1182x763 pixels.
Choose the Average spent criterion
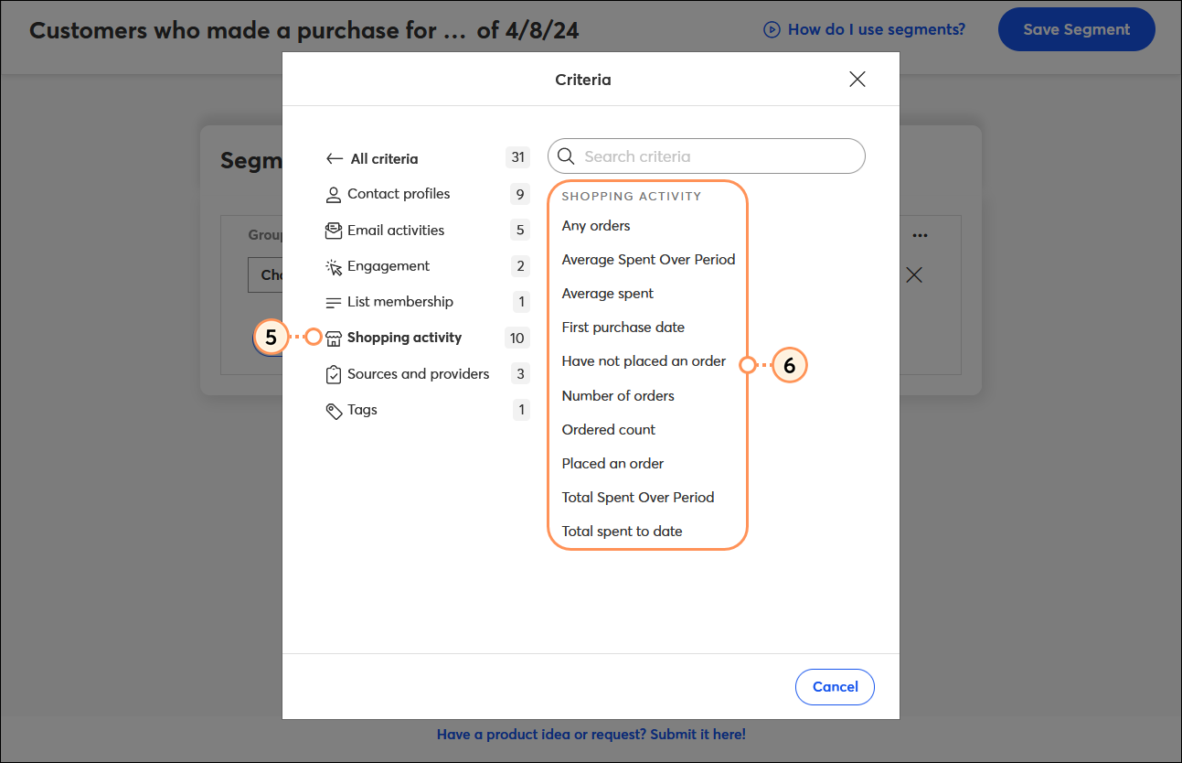coord(608,294)
